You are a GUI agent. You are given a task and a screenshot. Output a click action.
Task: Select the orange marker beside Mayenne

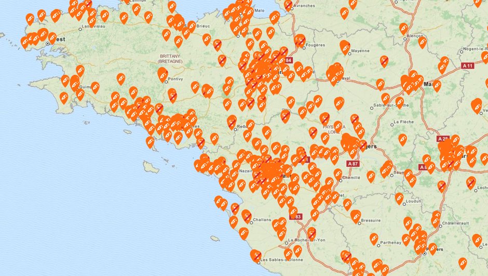click(345, 47)
